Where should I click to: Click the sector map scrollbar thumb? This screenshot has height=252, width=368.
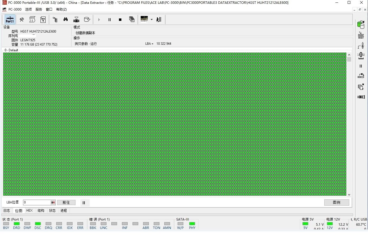point(349,59)
